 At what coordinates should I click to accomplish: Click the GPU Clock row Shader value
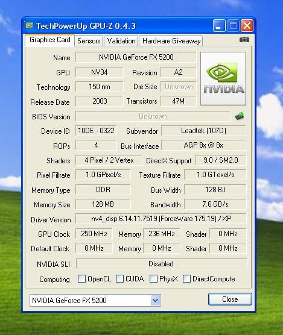coord(228,234)
